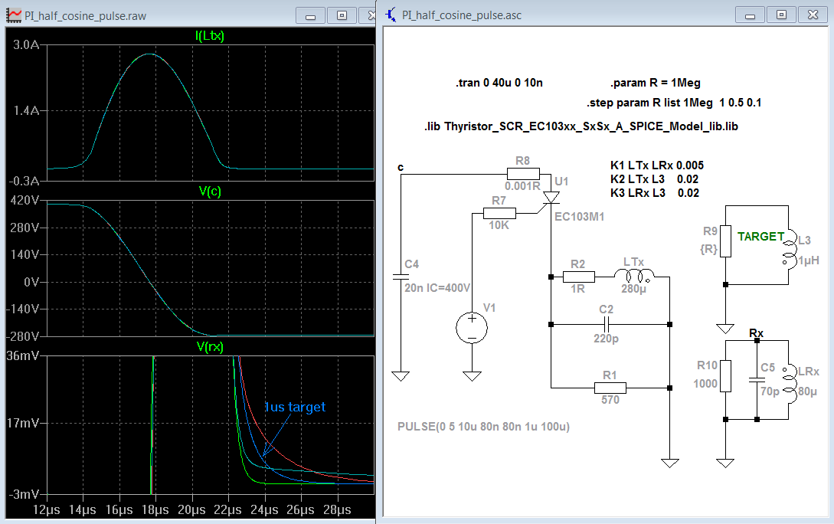834x524 pixels.
Task: Click the V(c) trace label
Action: (x=210, y=192)
